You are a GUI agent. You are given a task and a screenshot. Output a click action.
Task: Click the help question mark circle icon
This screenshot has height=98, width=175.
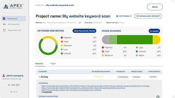point(158,97)
